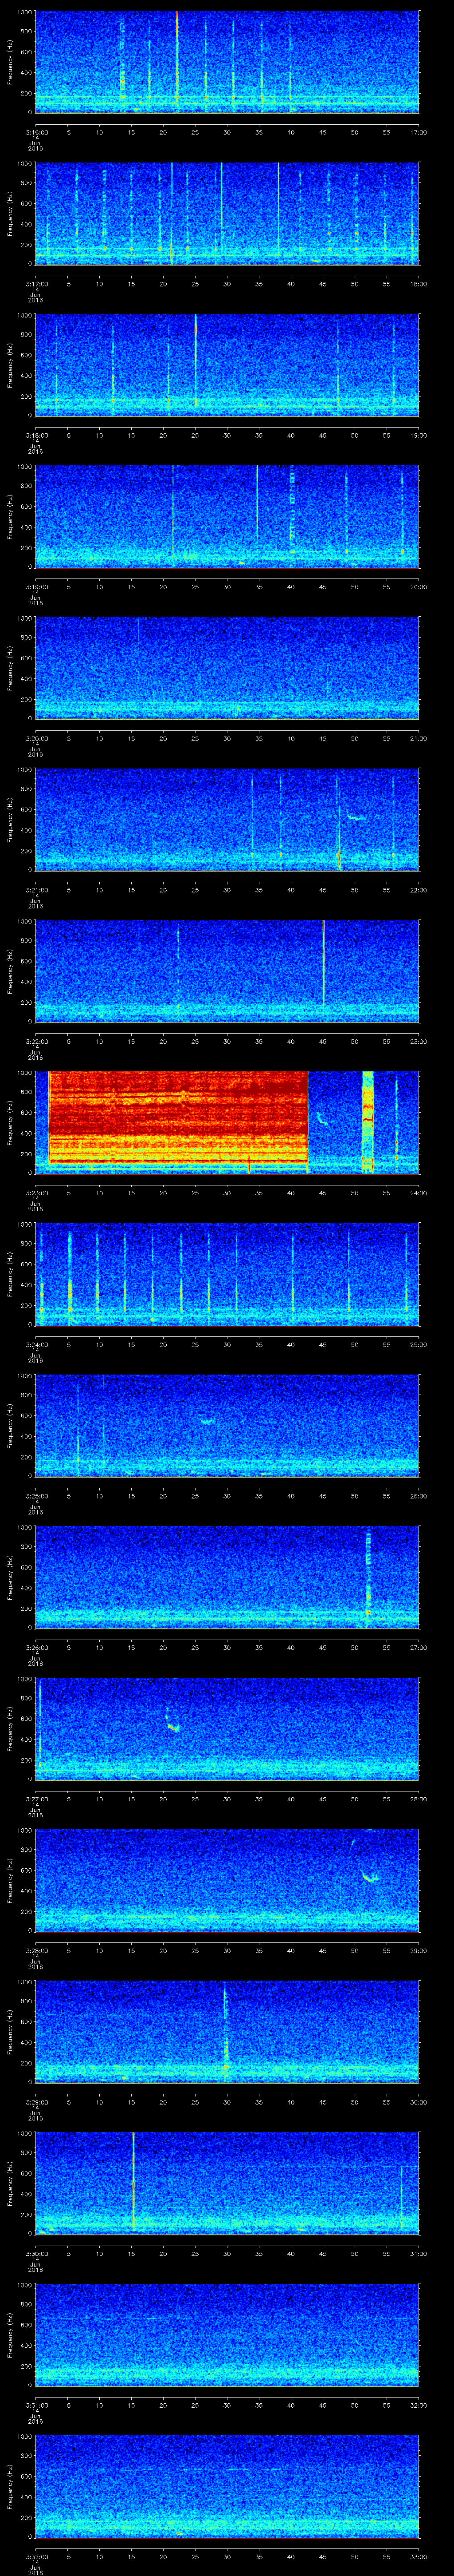Click the 29:00 end time label
Viewport: 454px width, 2576px height.
pyautogui.click(x=418, y=1950)
